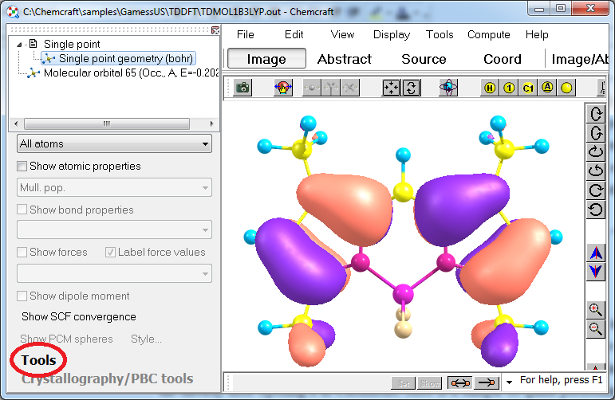Enable Show atomic properties checkbox

tap(22, 167)
